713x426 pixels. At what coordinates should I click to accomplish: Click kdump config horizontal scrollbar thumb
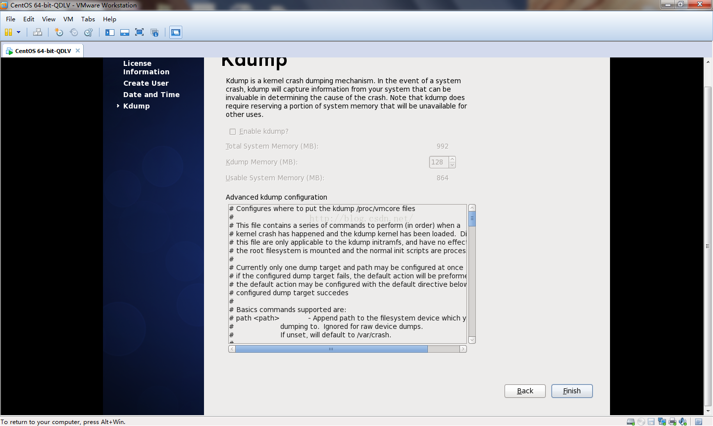click(331, 349)
